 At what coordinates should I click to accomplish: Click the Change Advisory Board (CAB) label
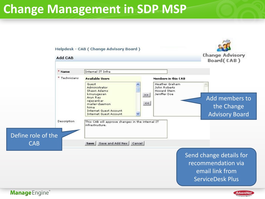(x=224, y=58)
